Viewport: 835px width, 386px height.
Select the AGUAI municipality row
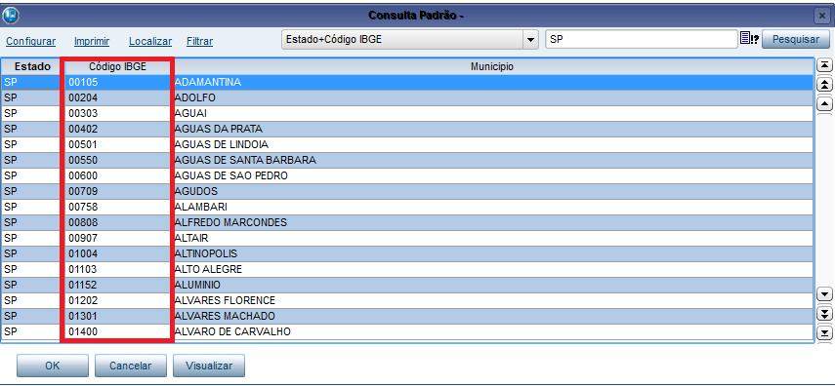407,113
